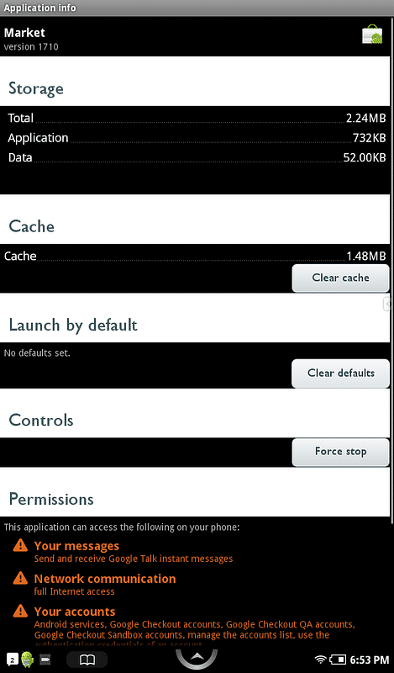Click the Force stop button

click(341, 452)
